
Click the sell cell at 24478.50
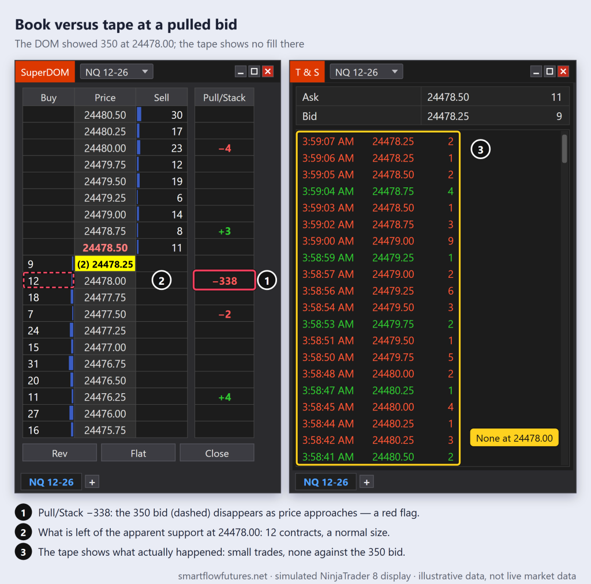(162, 248)
